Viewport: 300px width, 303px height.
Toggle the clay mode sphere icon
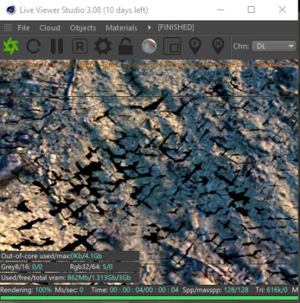pyautogui.click(x=149, y=46)
